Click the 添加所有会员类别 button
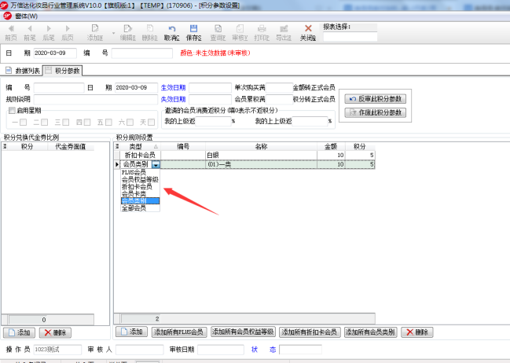Image resolution: width=510 pixels, height=363 pixels. 370,332
